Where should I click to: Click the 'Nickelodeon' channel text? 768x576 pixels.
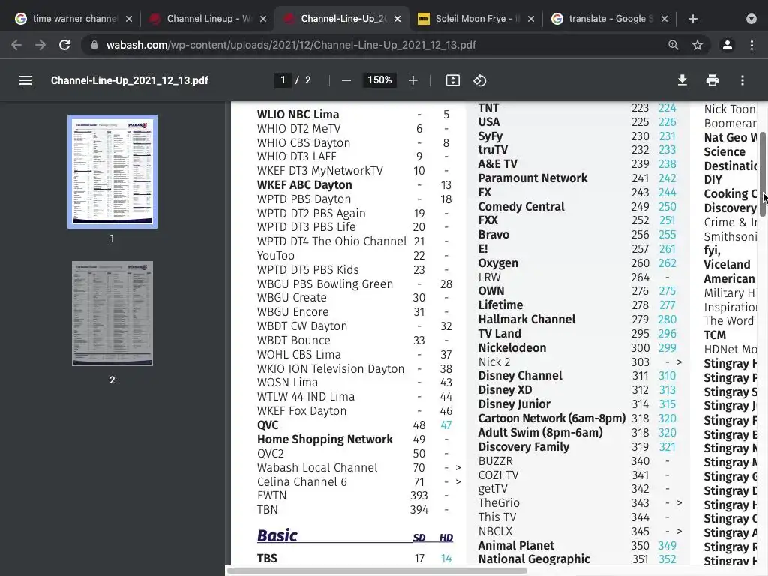pos(511,348)
